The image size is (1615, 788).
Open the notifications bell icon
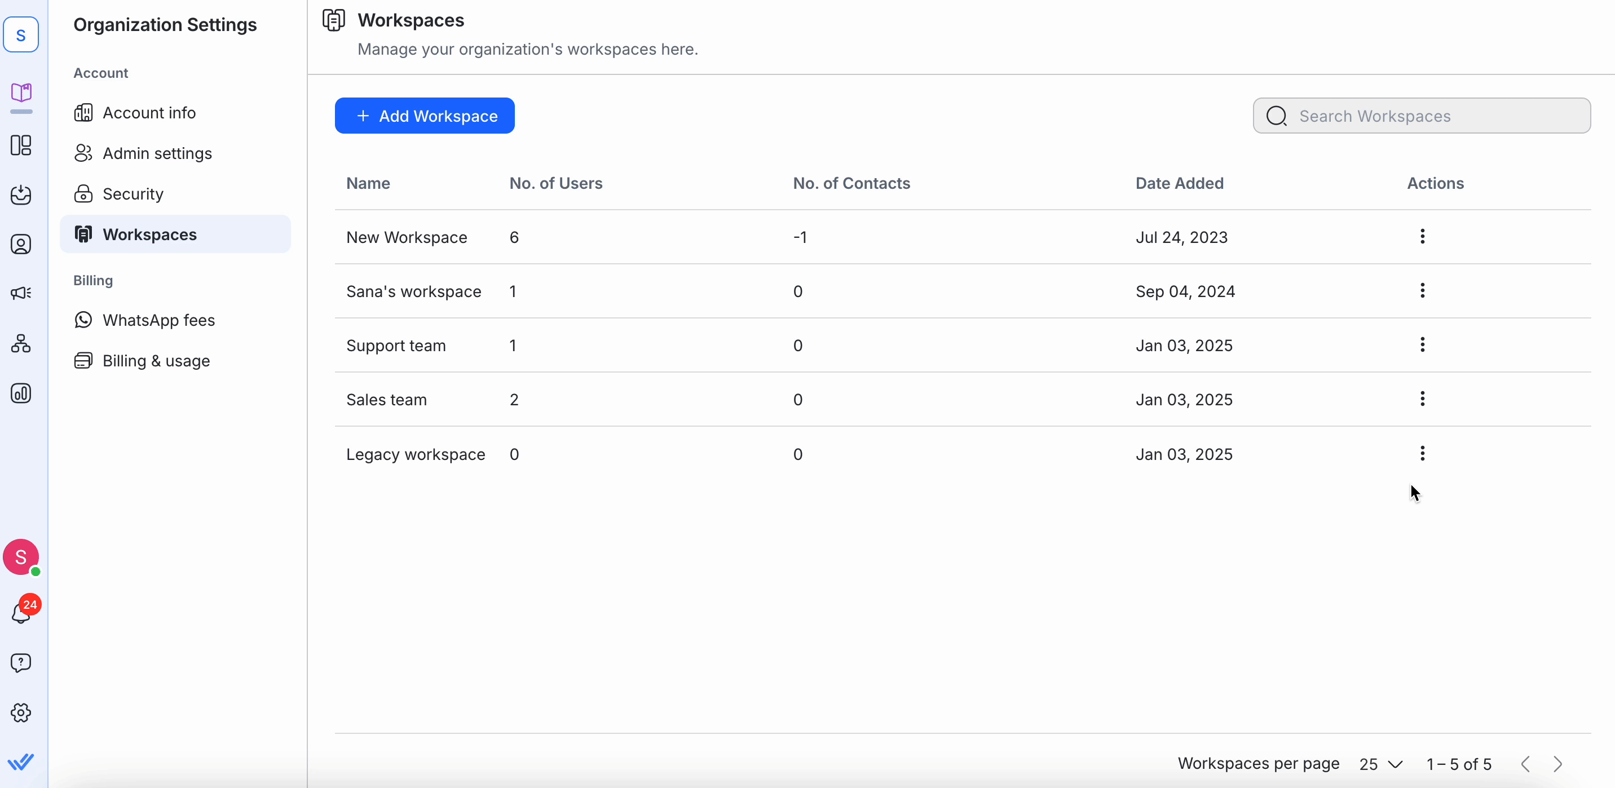[21, 613]
